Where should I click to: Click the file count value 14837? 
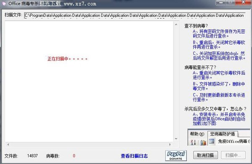click(32, 156)
